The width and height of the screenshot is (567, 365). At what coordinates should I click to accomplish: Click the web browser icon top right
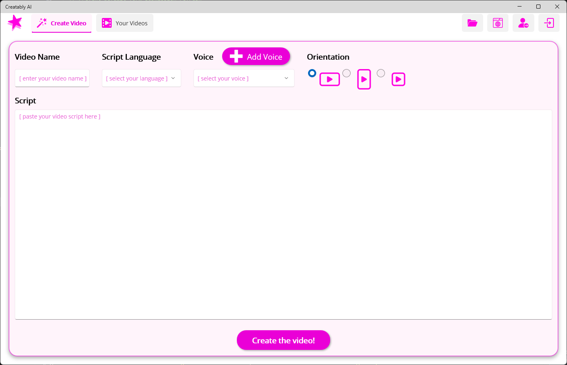click(497, 23)
